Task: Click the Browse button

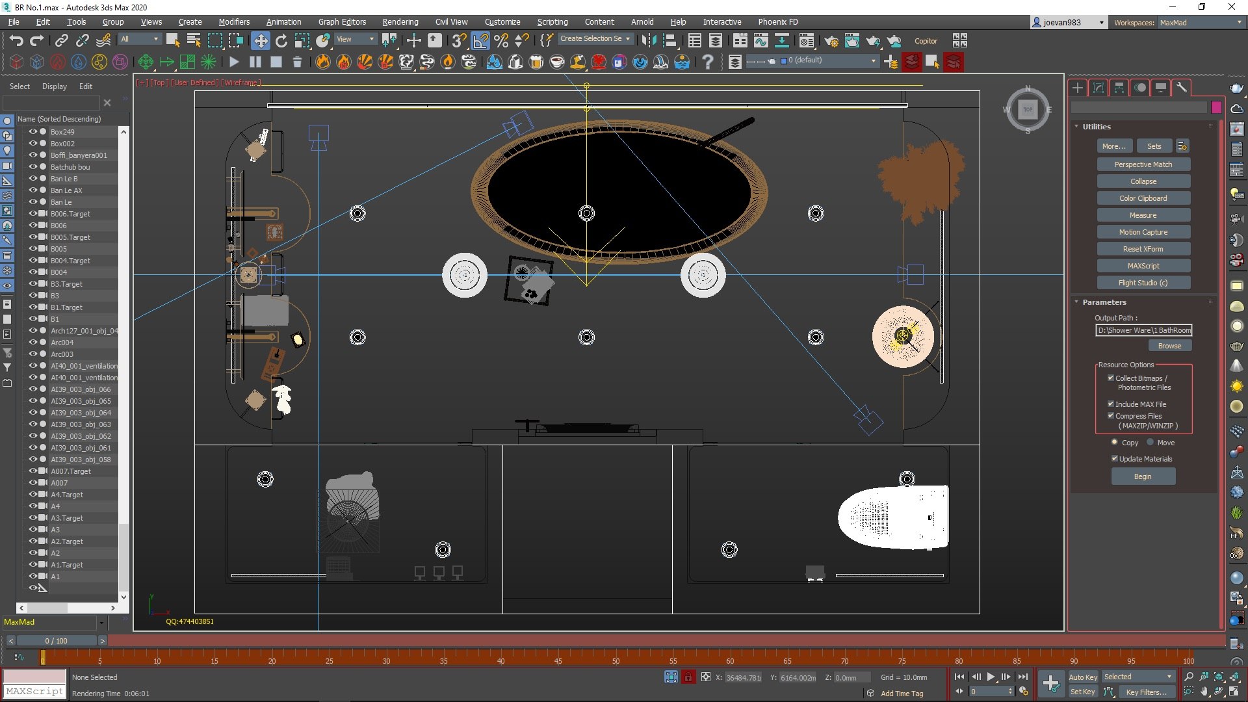Action: click(x=1169, y=346)
